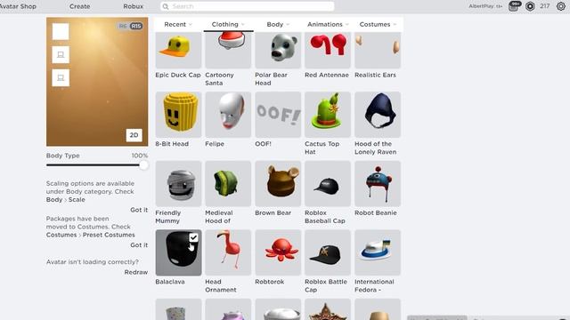Go to the Robux page
The height and width of the screenshot is (320, 570).
point(133,6)
